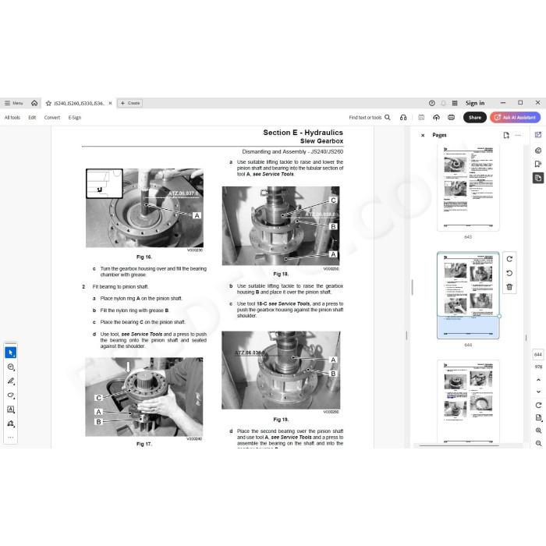Screen dimensions: 546x546
Task: Rotate view icon in right rail
Action: point(538,406)
